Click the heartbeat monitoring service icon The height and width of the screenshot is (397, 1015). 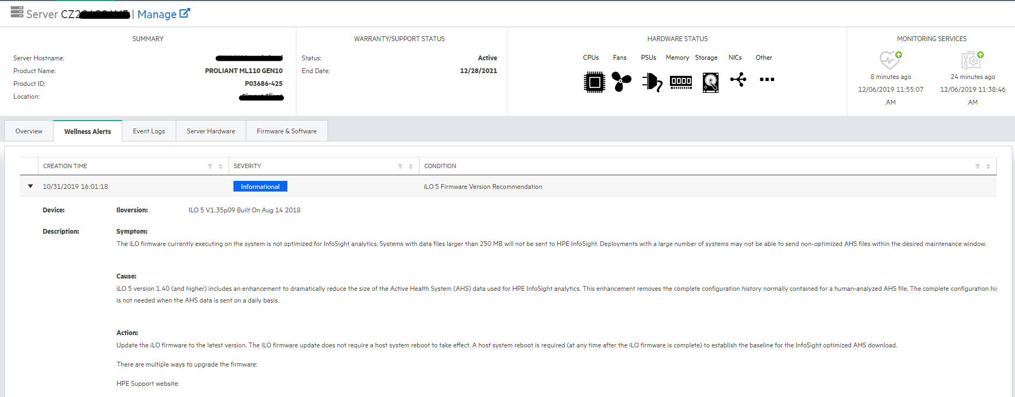click(891, 60)
